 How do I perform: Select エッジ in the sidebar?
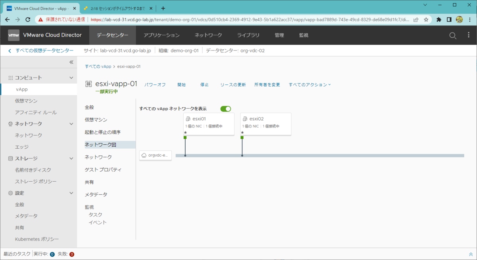click(22, 147)
